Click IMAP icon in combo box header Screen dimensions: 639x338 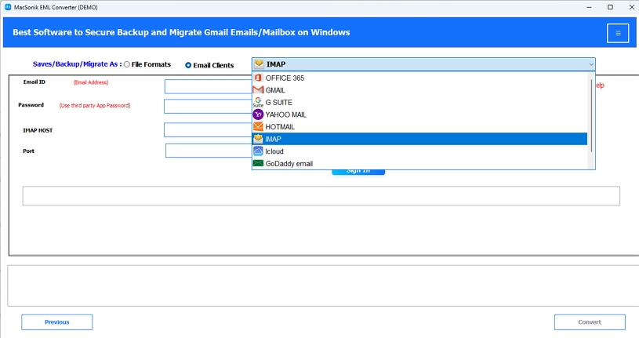pyautogui.click(x=260, y=64)
